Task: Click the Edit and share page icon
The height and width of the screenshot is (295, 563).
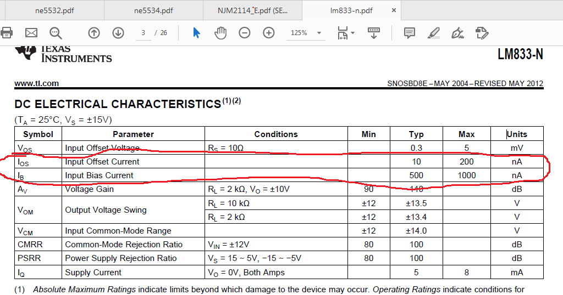Action: coord(482,33)
